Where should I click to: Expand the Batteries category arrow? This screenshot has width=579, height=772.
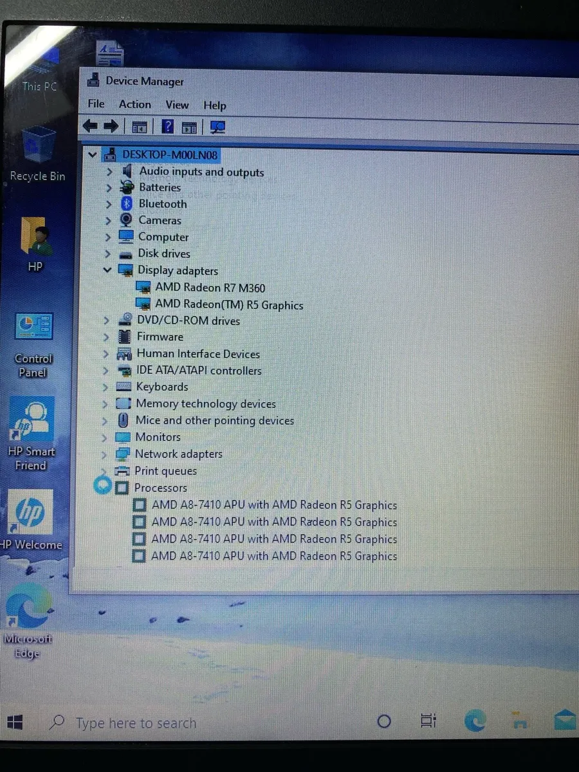pos(109,188)
